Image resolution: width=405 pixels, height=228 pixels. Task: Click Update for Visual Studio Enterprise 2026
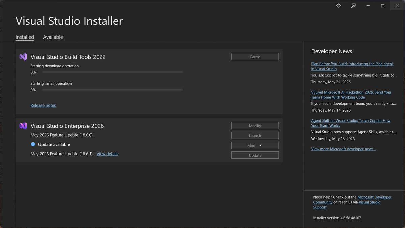pyautogui.click(x=255, y=155)
